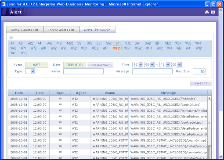The height and width of the screenshot is (160, 224).
Task: Click the Message input field
Action: 152,71
